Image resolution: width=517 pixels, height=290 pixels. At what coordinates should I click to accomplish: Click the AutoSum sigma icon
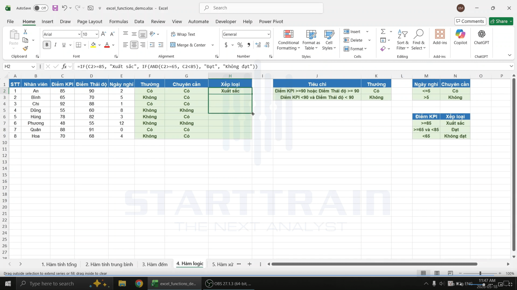[x=383, y=32]
